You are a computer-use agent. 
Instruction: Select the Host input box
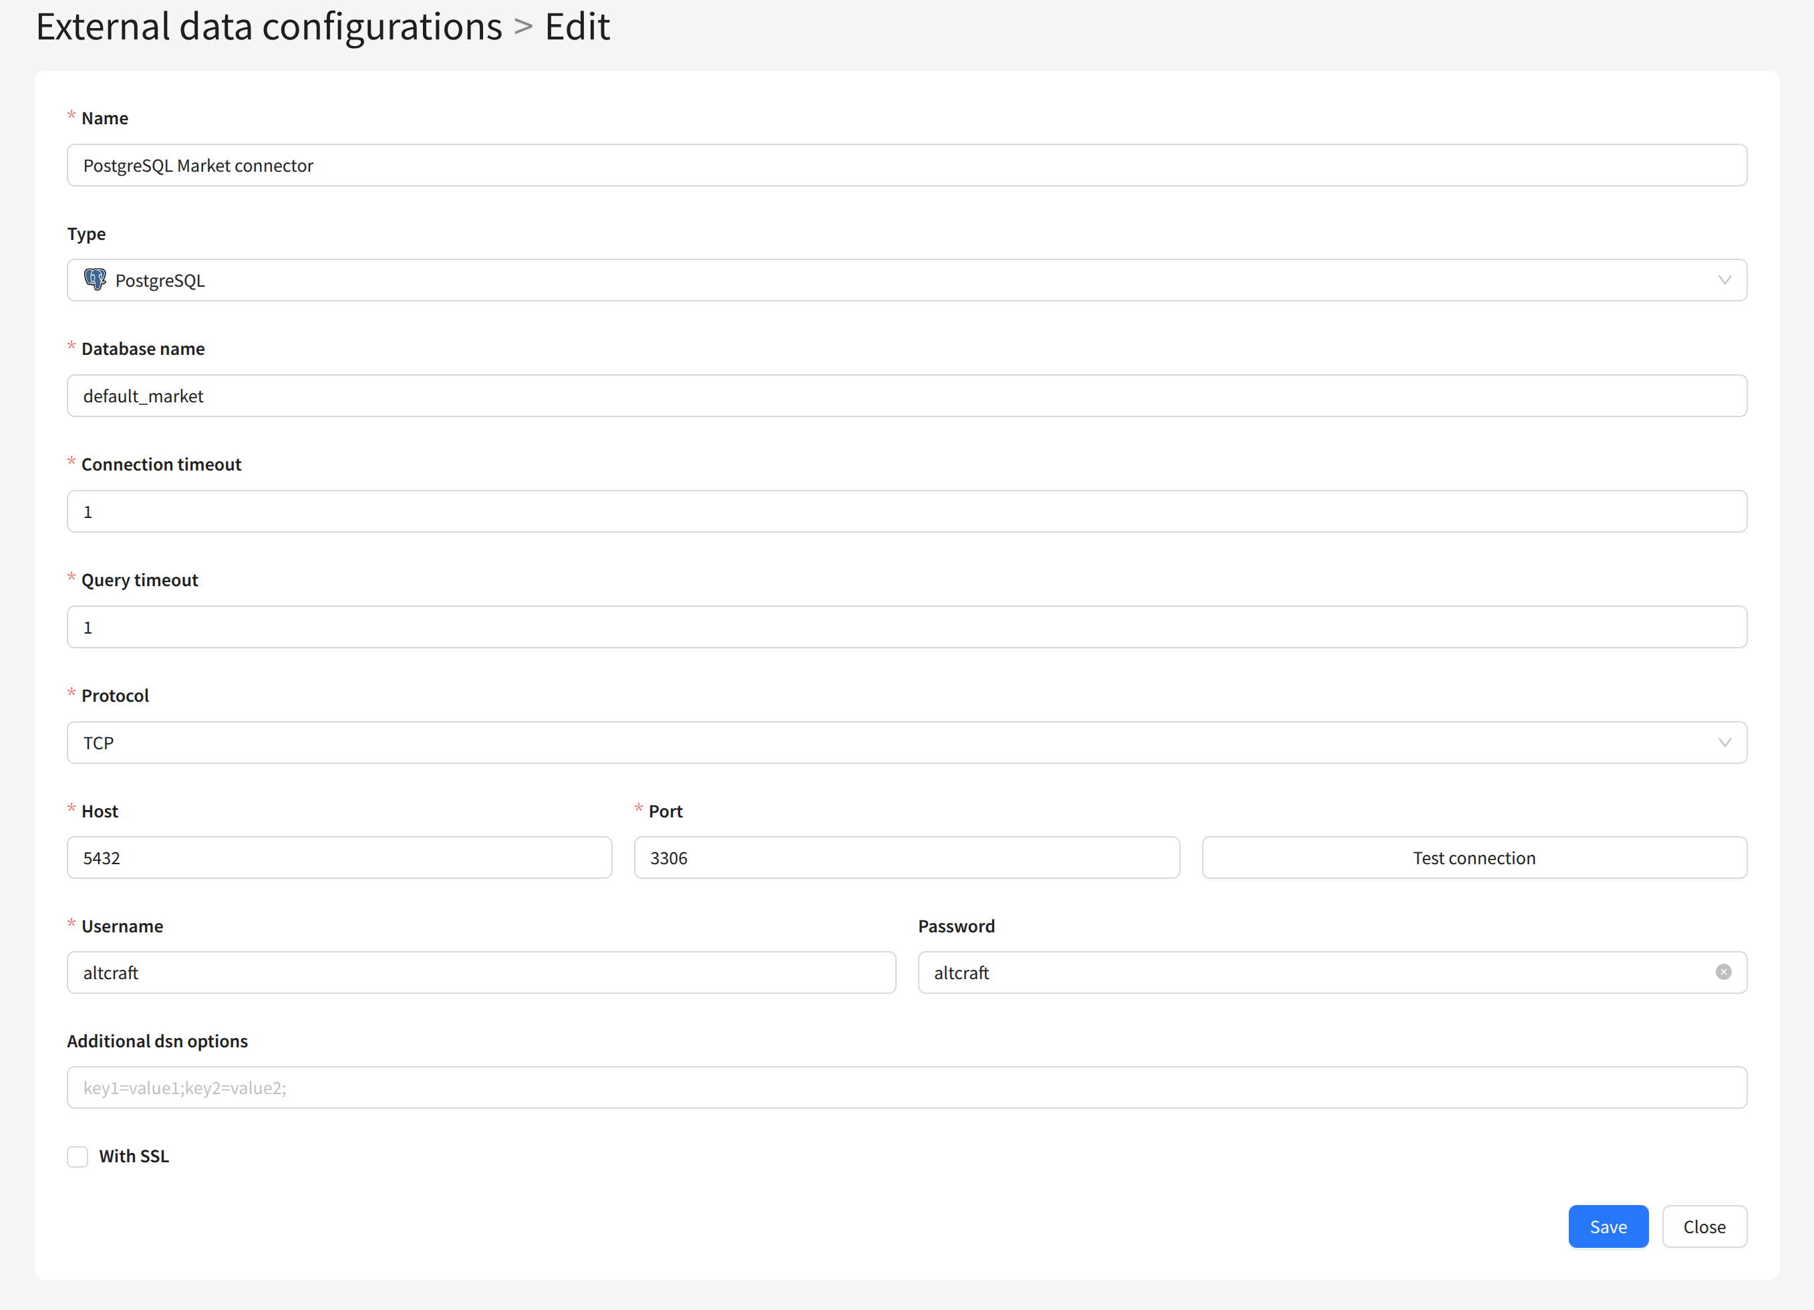point(339,858)
